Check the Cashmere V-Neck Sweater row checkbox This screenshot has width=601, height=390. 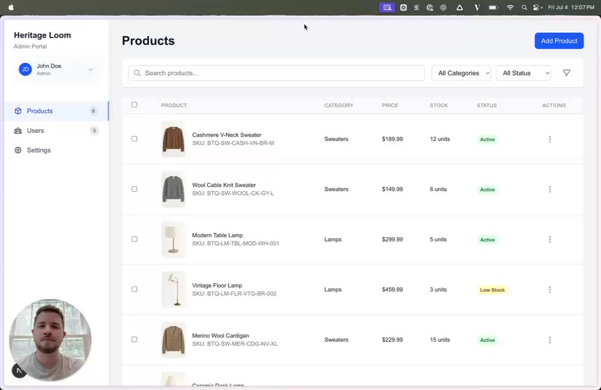coord(134,139)
